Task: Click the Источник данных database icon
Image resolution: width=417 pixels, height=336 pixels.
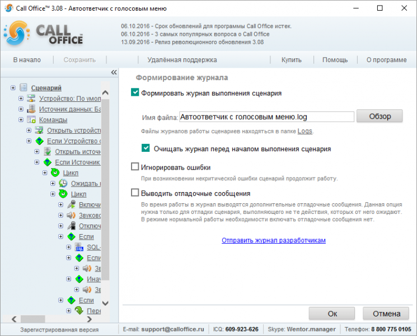Action: 31,109
